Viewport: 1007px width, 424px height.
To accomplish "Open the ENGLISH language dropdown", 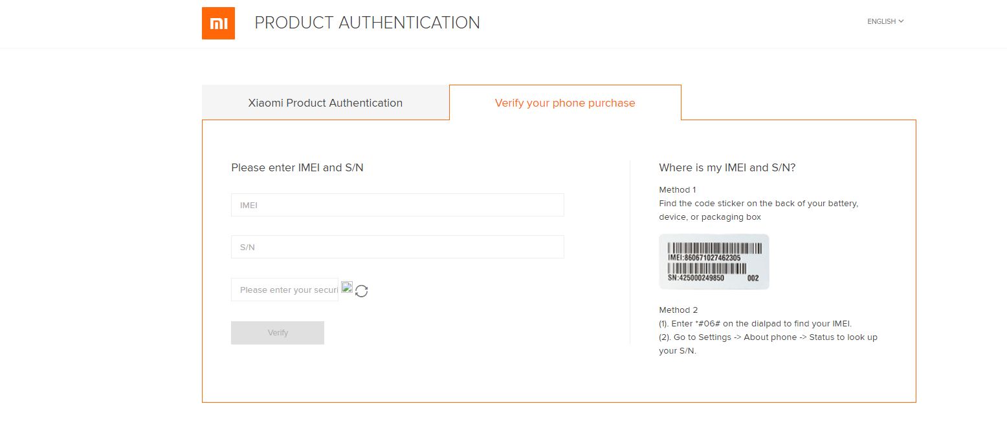I will (885, 21).
